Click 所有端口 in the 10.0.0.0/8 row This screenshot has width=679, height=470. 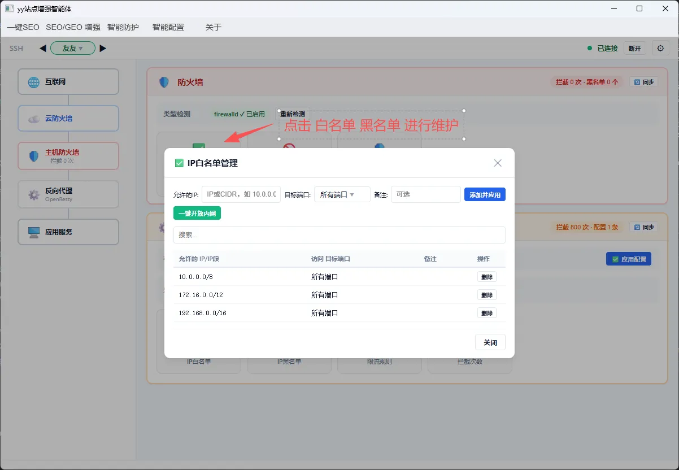(324, 277)
